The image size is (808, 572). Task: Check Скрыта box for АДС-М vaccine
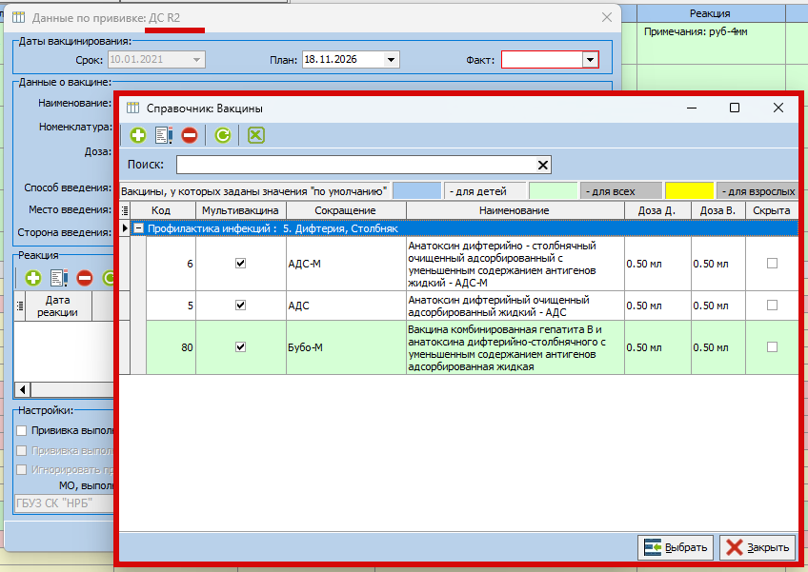click(772, 263)
